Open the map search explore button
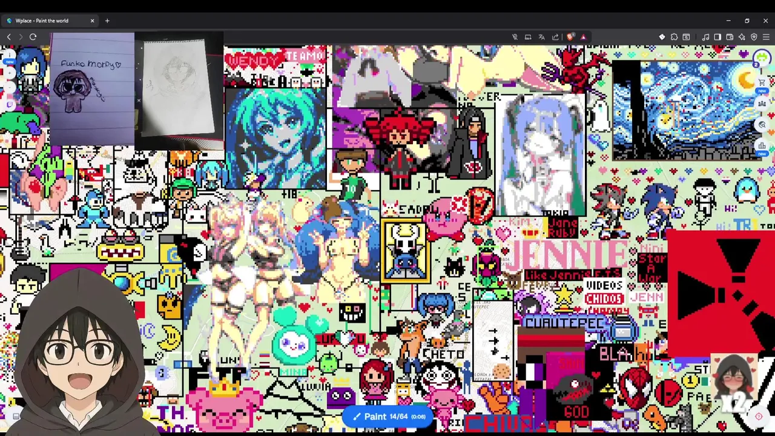775x436 pixels. [762, 125]
